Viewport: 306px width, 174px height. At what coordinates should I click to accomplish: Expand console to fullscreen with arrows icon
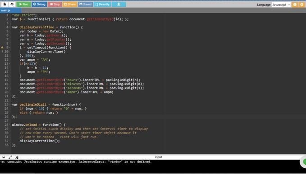10,157
